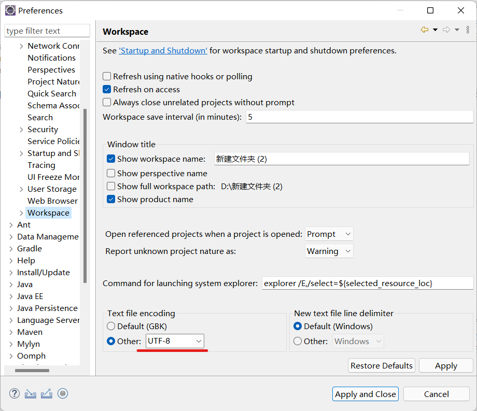
Task: Open the 'Startup and Shutdown' link
Action: pyautogui.click(x=163, y=51)
